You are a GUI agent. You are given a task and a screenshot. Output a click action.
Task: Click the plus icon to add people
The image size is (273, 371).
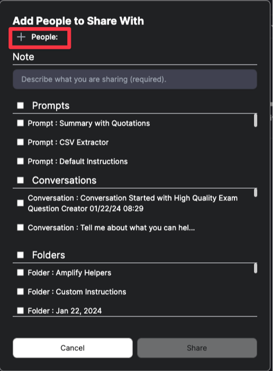click(x=20, y=38)
